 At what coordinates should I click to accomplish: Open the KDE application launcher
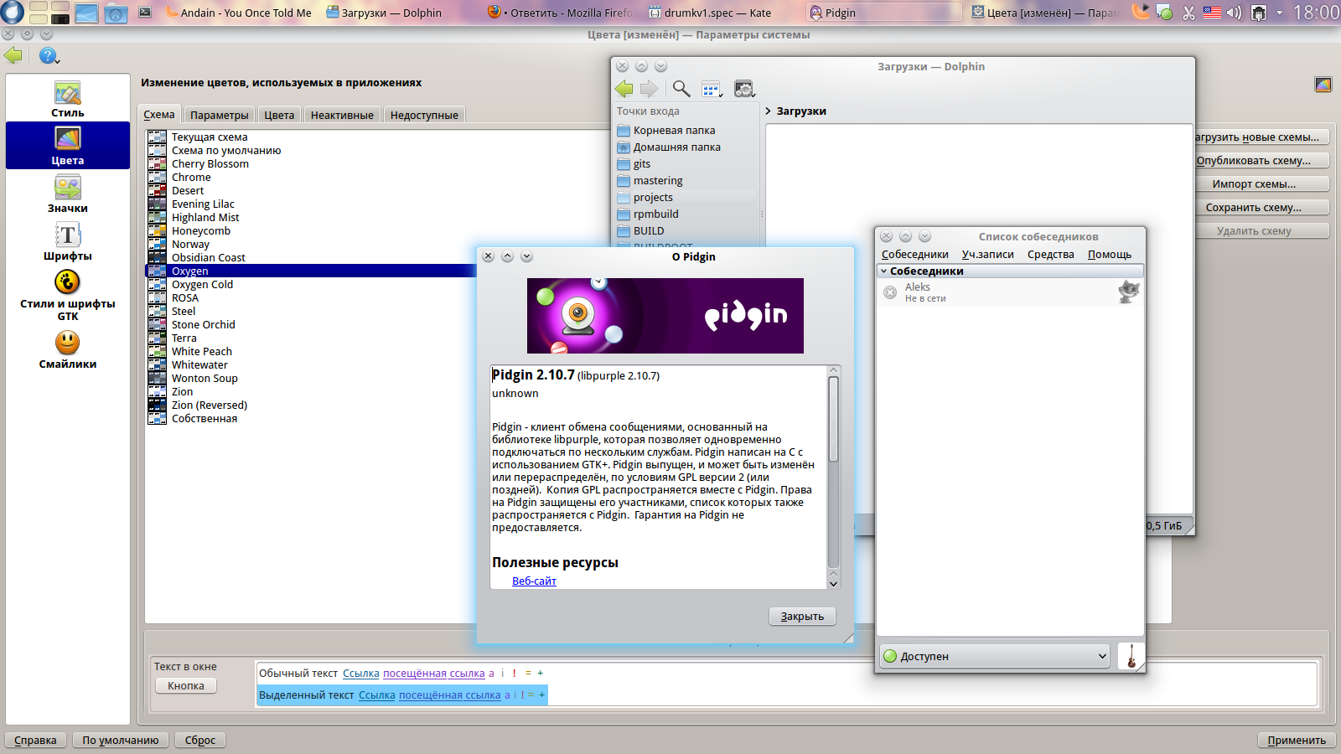click(x=12, y=13)
